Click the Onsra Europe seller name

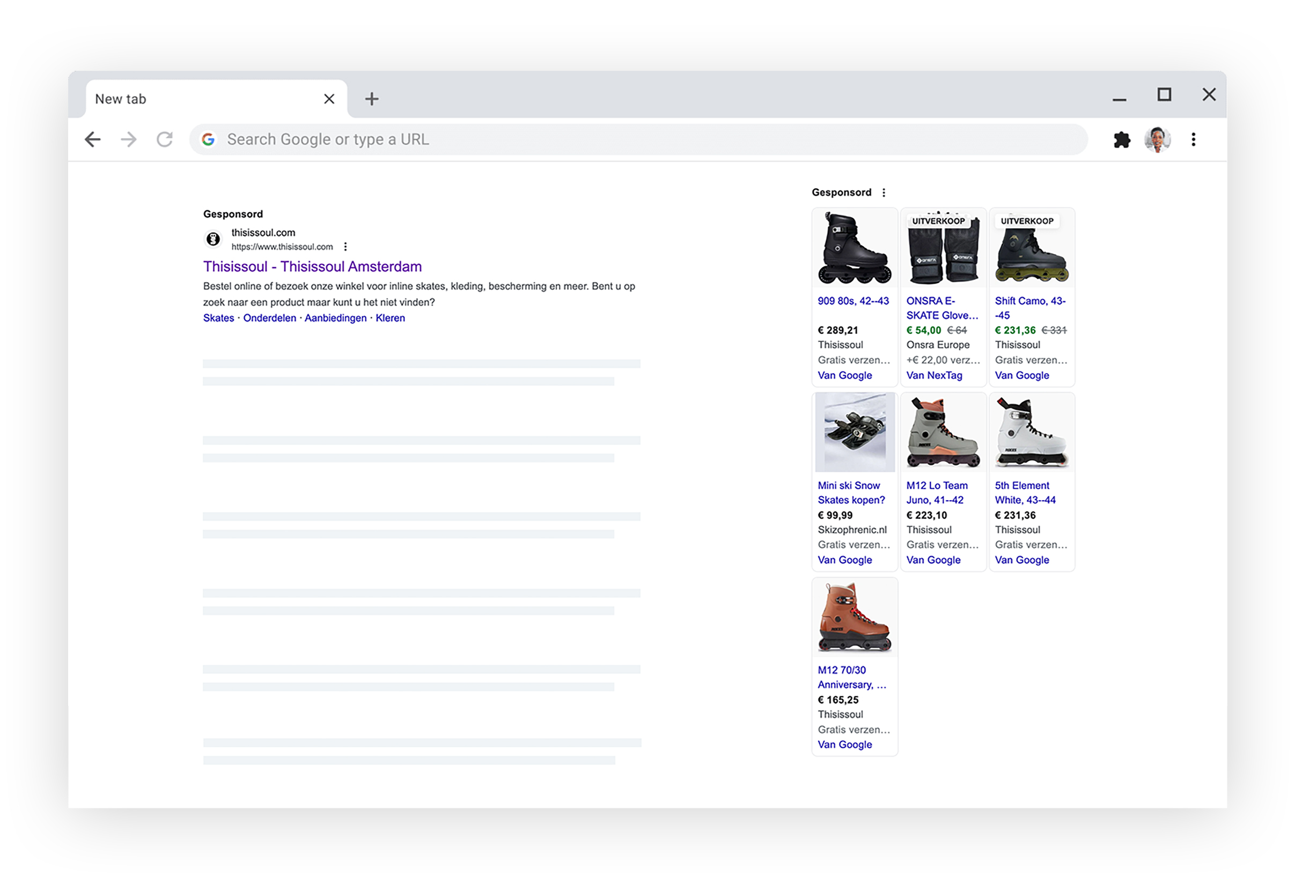coord(938,345)
